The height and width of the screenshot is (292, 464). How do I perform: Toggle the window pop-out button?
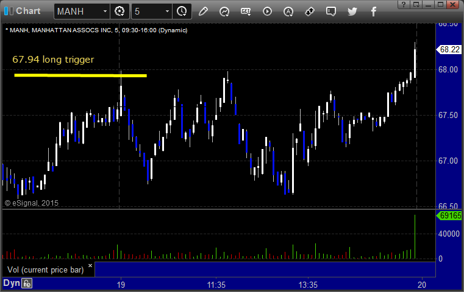416,4
